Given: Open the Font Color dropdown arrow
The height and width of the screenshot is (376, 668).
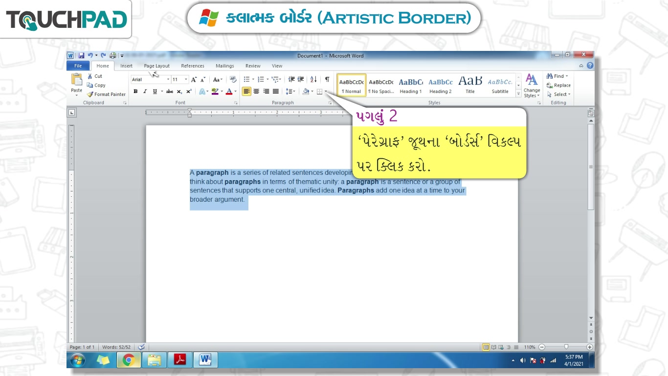Looking at the screenshot, I should pos(235,92).
